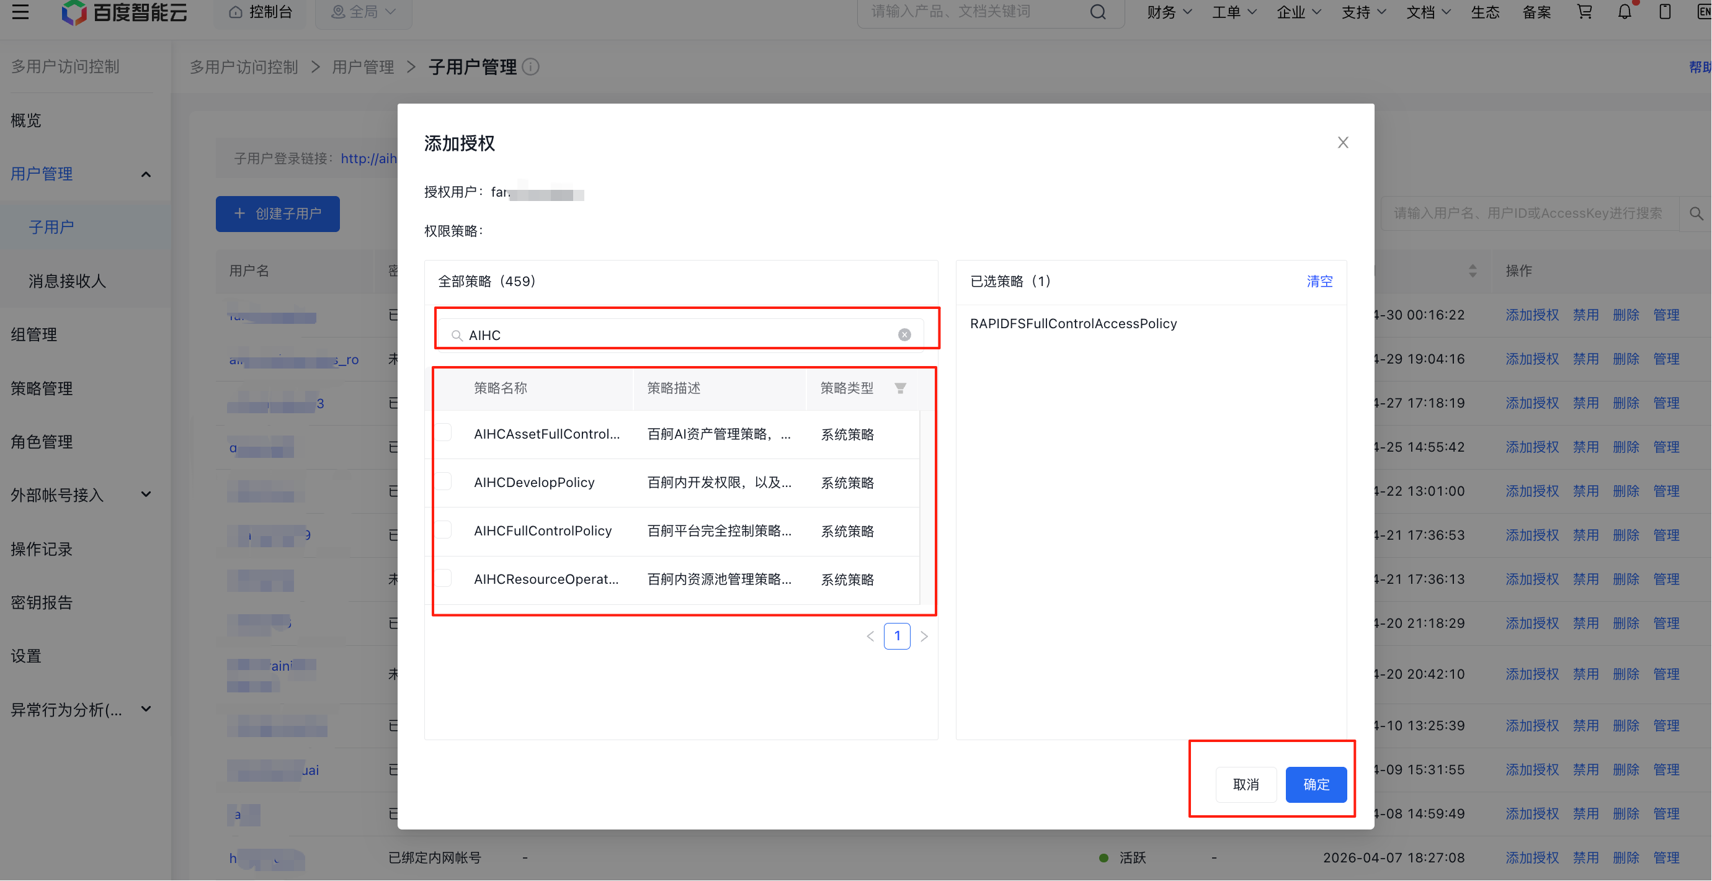Click the sub-user login link URL
This screenshot has height=881, width=1712.
click(369, 158)
